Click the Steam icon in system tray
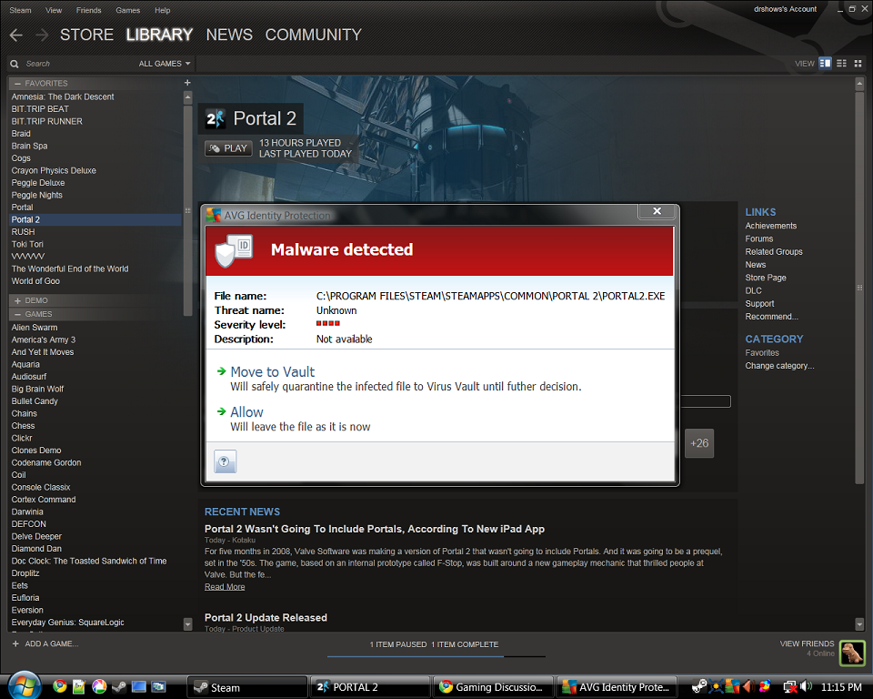Screen dimensions: 873x699 (698, 685)
